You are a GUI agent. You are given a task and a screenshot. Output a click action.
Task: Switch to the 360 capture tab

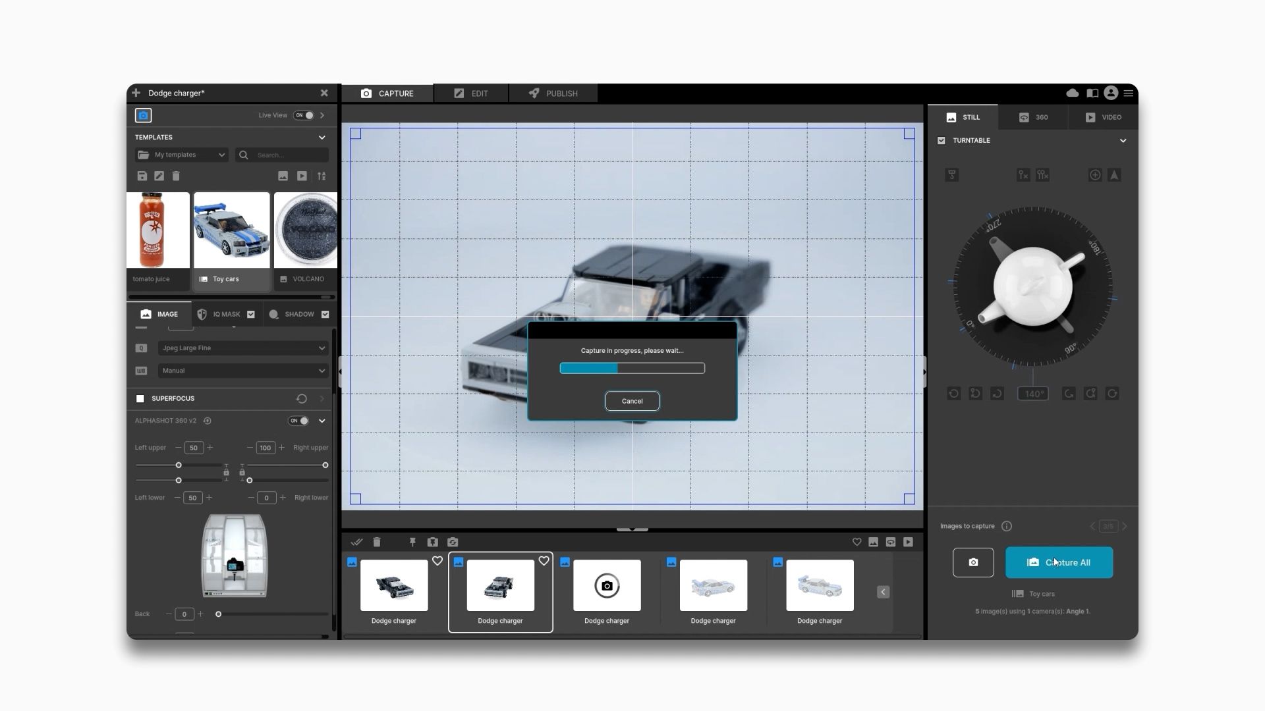1033,117
